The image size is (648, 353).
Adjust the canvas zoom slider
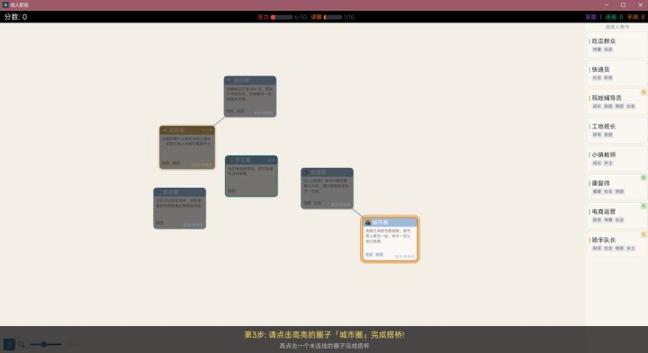coord(46,344)
